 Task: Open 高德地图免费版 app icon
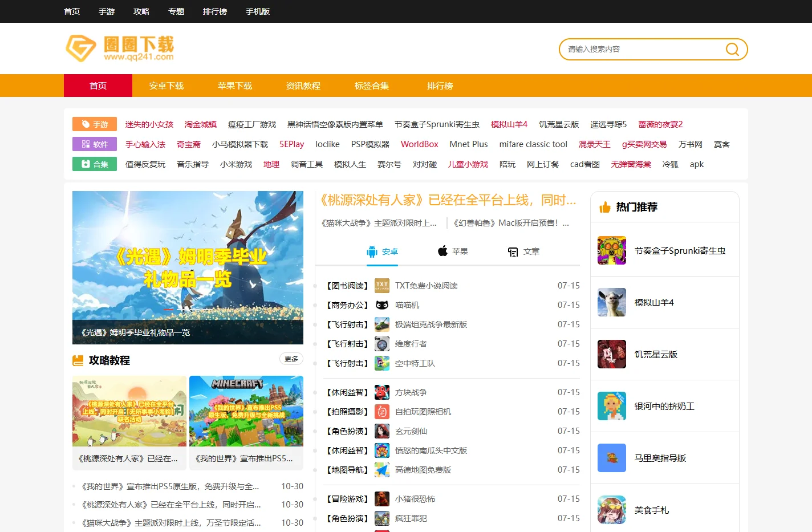[x=382, y=470]
